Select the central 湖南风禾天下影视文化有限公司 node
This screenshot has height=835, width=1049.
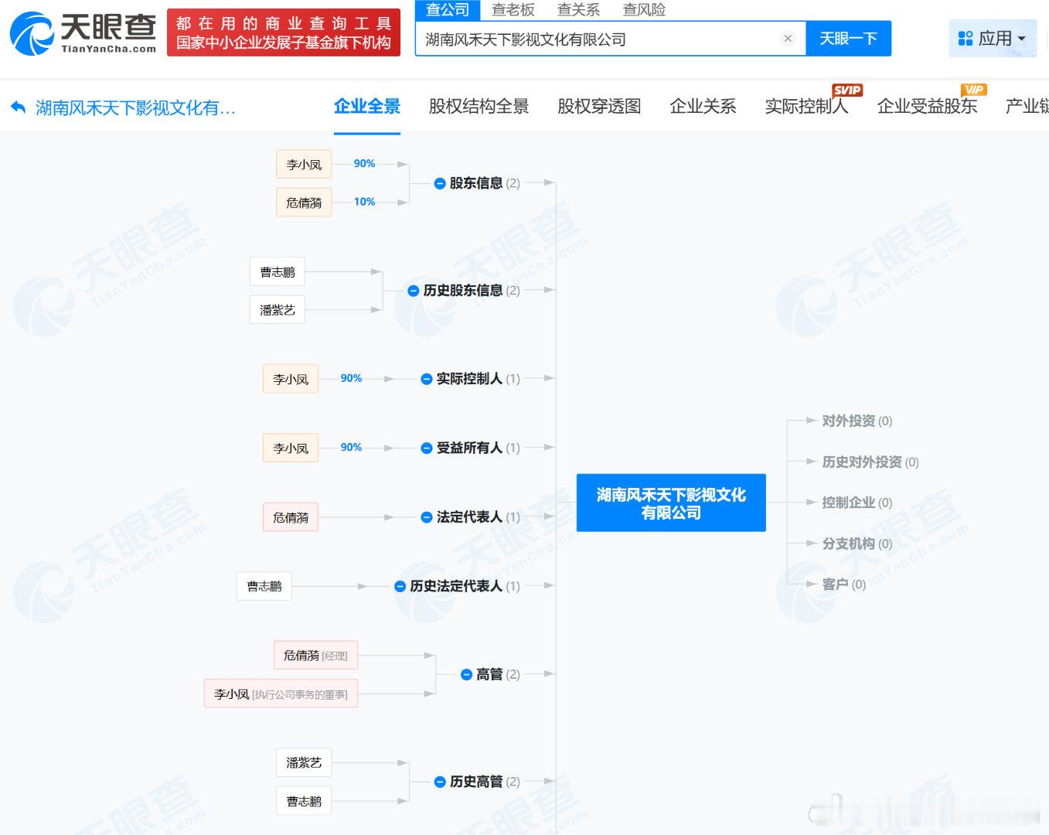pyautogui.click(x=671, y=503)
